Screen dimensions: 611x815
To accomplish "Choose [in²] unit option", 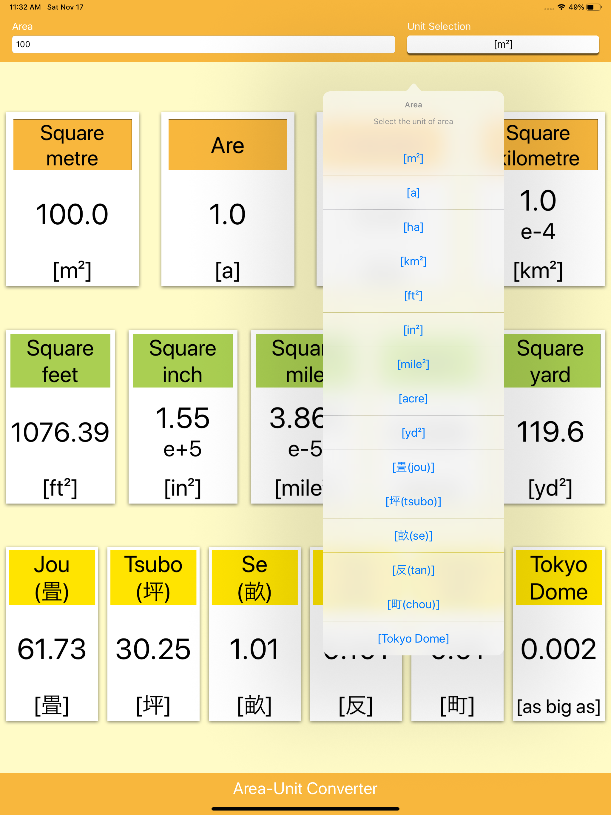I will [x=413, y=330].
